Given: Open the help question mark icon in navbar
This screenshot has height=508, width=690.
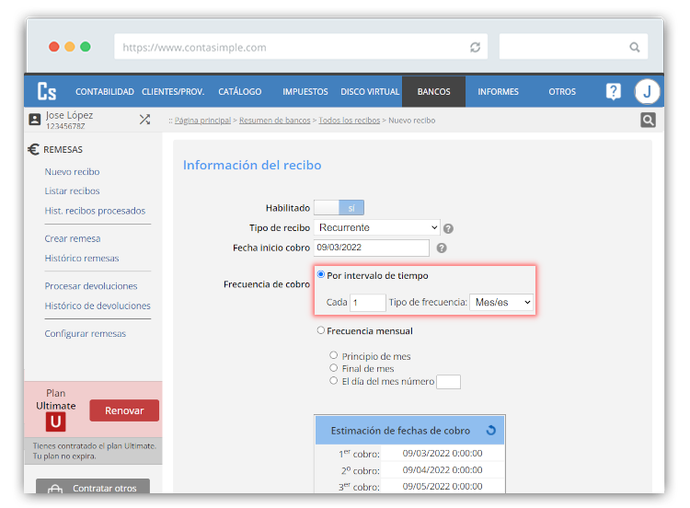Looking at the screenshot, I should click(x=613, y=91).
